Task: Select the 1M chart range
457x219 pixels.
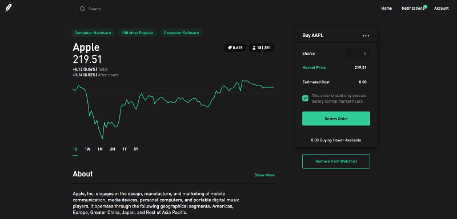Action: (100, 149)
